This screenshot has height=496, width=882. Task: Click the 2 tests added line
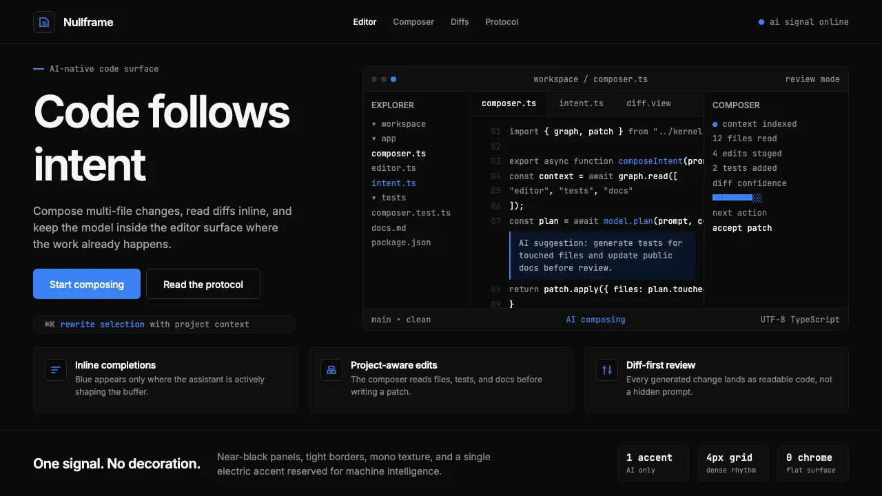[745, 168]
